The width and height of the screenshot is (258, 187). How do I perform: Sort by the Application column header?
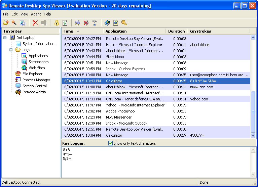(135, 31)
